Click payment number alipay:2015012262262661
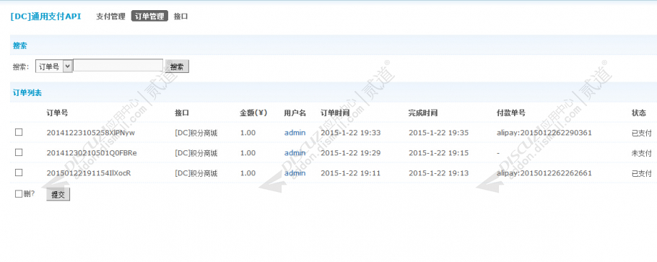Image resolution: width=657 pixels, height=262 pixels. coord(544,173)
